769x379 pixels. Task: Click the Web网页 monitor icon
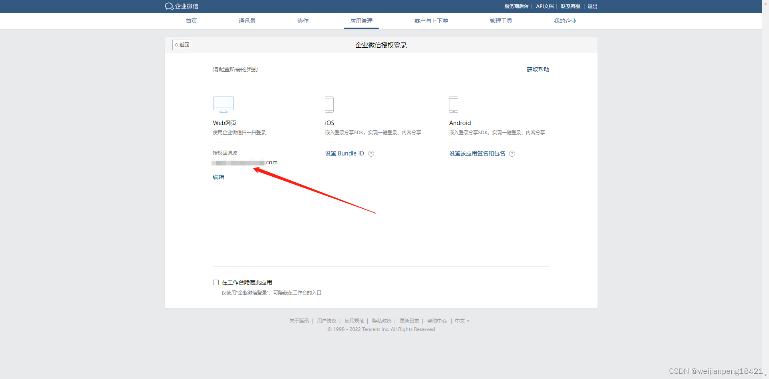point(223,105)
